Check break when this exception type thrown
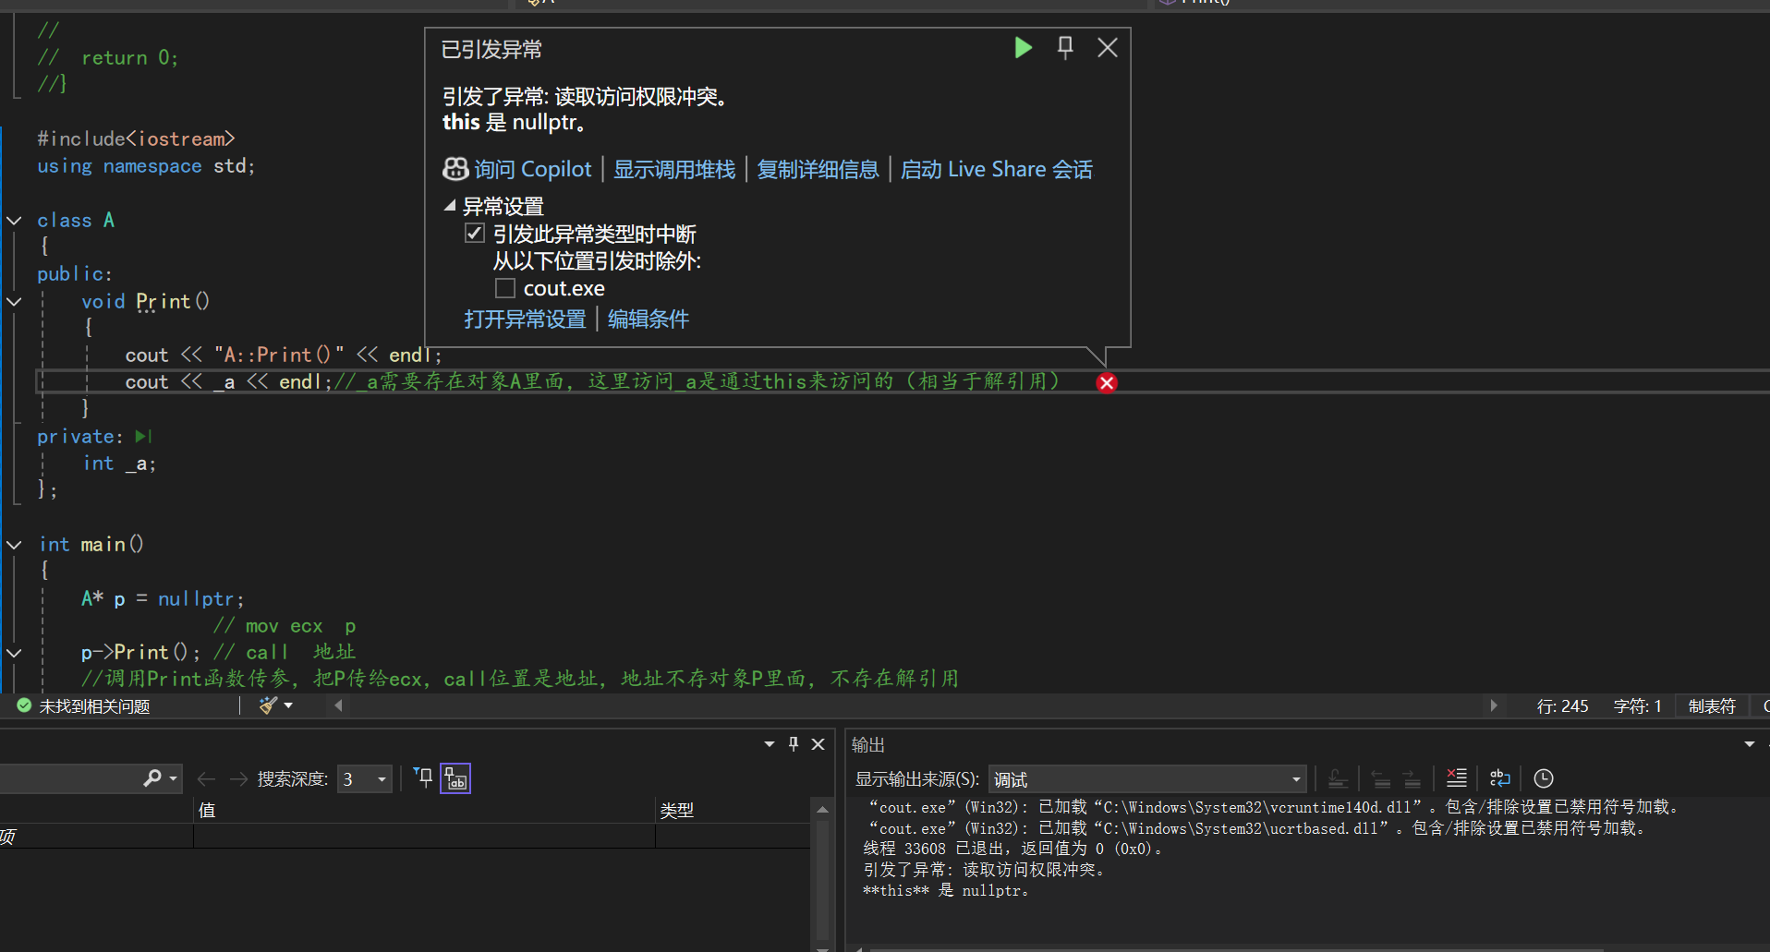 point(475,234)
